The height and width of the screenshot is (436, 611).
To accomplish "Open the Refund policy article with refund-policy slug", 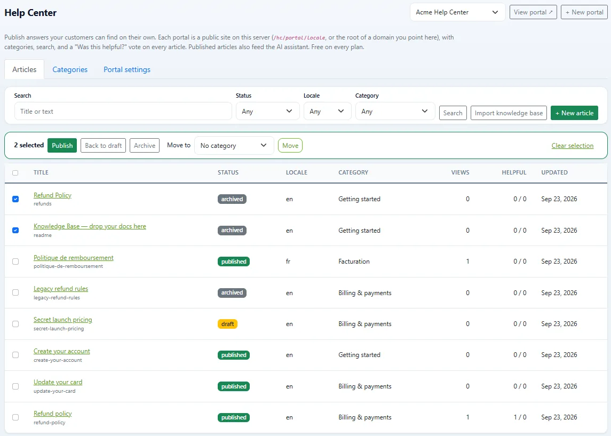I will tap(53, 414).
